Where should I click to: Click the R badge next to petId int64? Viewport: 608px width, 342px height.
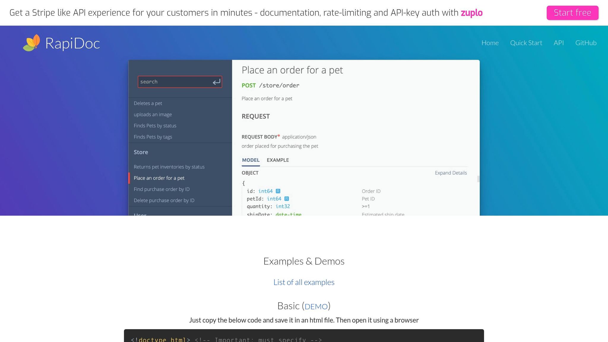point(286,199)
